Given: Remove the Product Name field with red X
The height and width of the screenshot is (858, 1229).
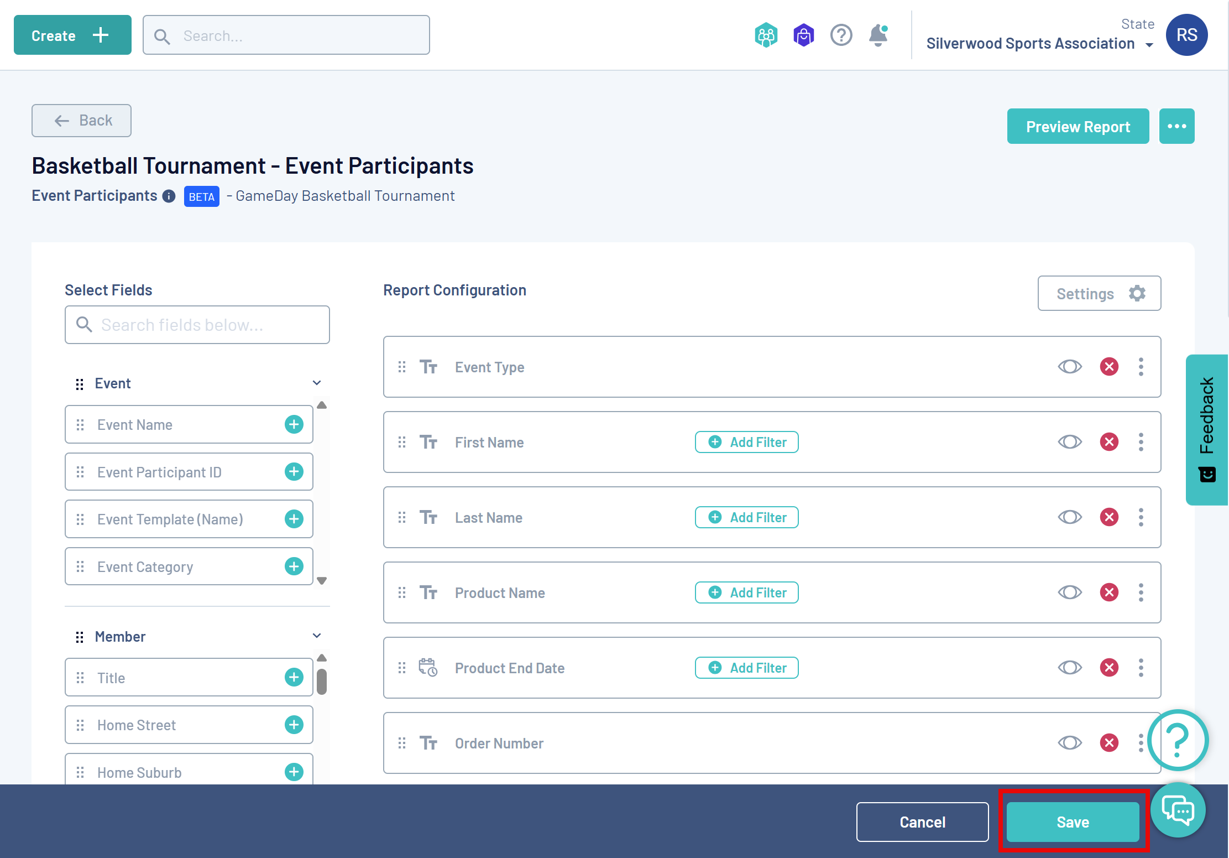Looking at the screenshot, I should click(1108, 592).
